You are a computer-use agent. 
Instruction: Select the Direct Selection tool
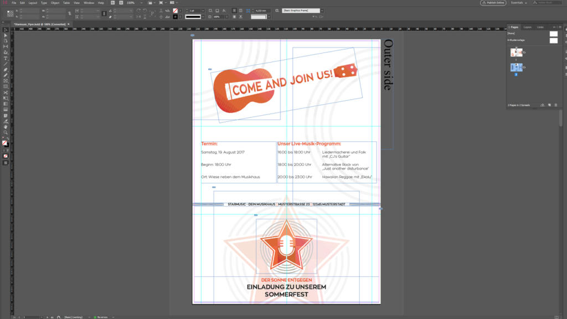click(x=6, y=35)
